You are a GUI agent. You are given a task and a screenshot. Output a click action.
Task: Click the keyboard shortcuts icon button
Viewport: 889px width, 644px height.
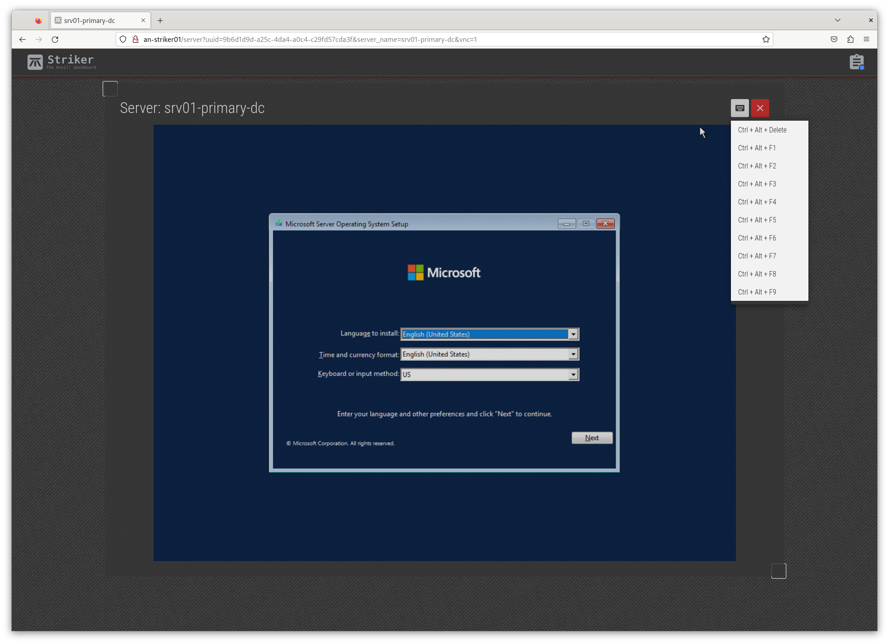pos(739,108)
